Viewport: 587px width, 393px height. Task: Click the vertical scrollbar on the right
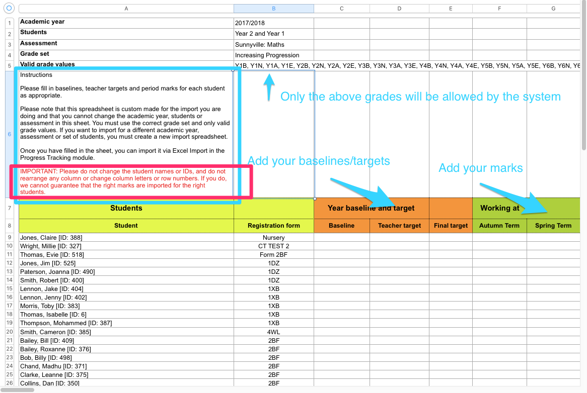[x=583, y=75]
